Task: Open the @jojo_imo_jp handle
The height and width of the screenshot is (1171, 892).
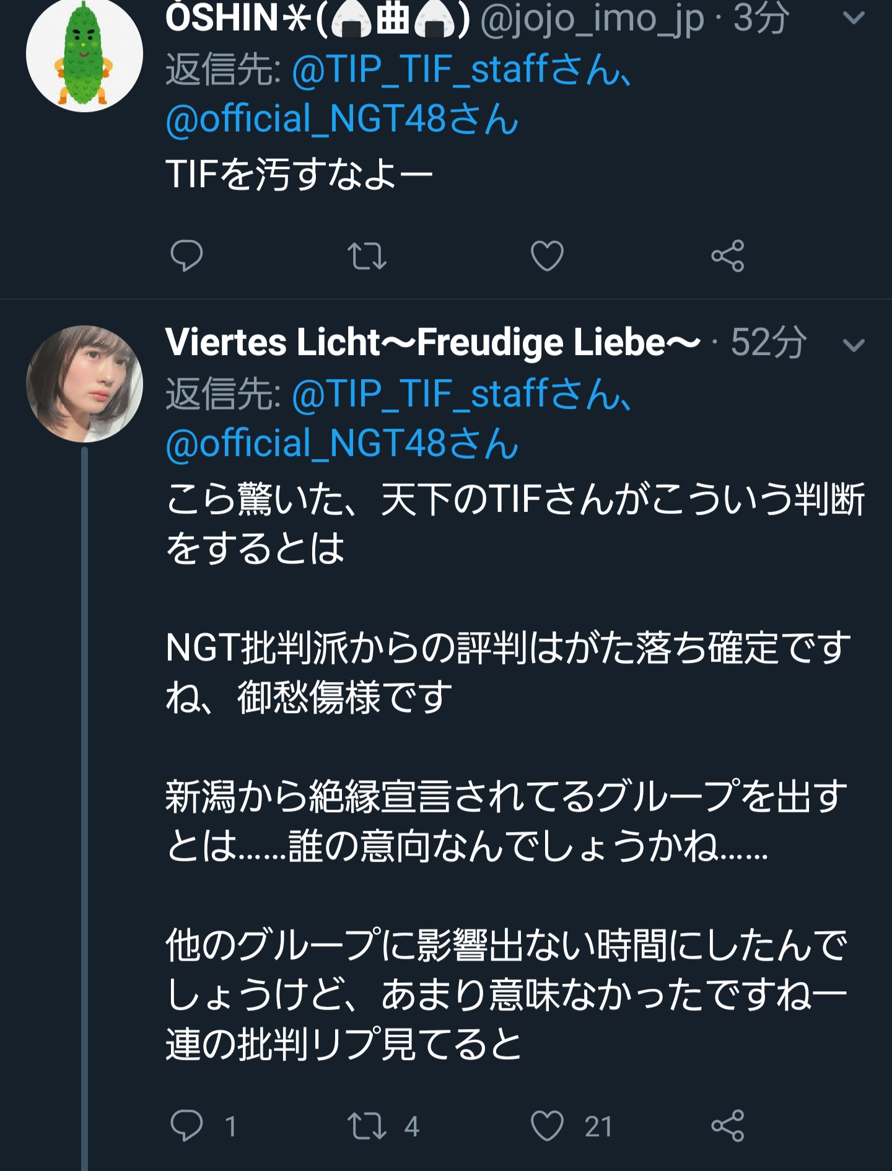Action: [x=592, y=19]
